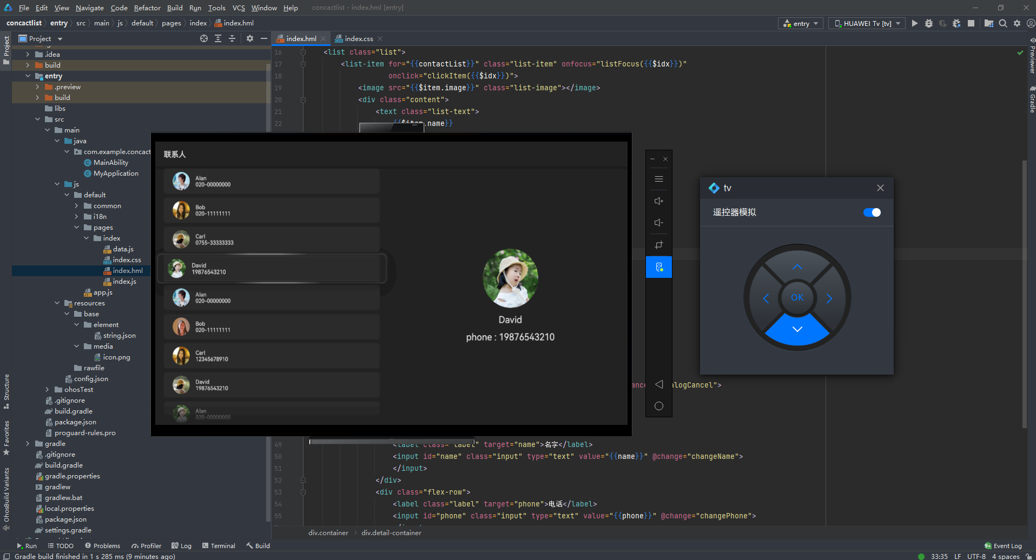Open project panel settings gear icon
The height and width of the screenshot is (560, 1036).
coord(249,38)
